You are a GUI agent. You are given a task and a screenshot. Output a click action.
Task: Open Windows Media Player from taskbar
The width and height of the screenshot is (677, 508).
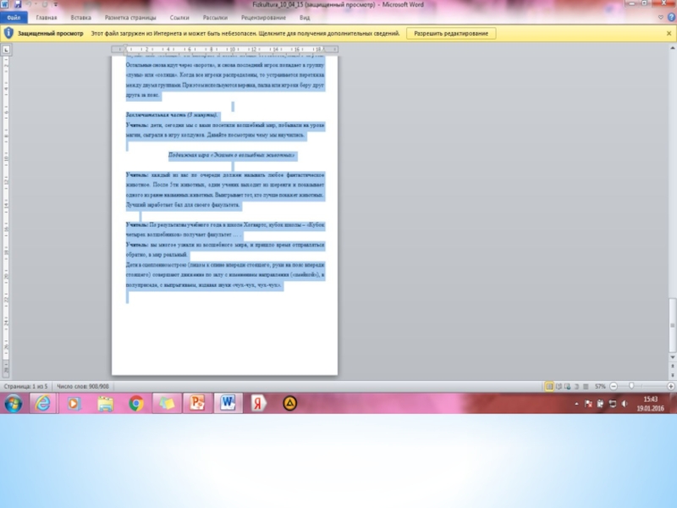pyautogui.click(x=74, y=404)
